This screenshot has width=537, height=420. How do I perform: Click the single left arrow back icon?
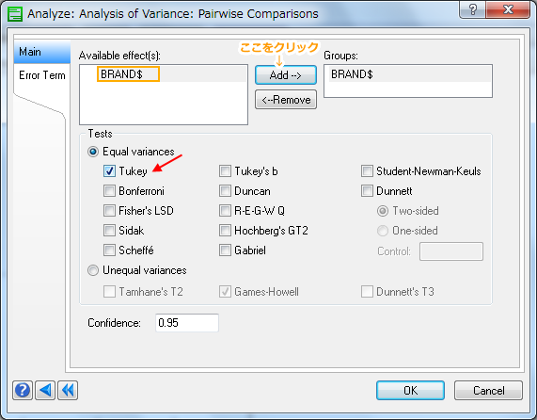(x=45, y=390)
